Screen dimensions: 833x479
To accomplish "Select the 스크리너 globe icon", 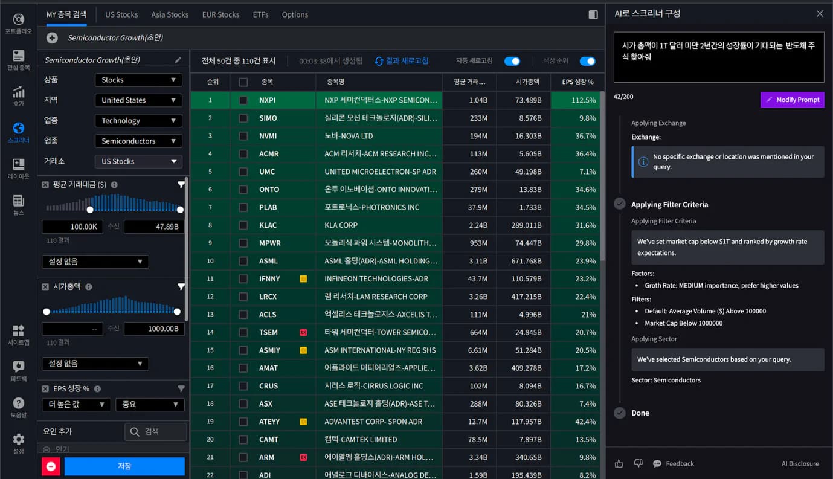I will 18,128.
